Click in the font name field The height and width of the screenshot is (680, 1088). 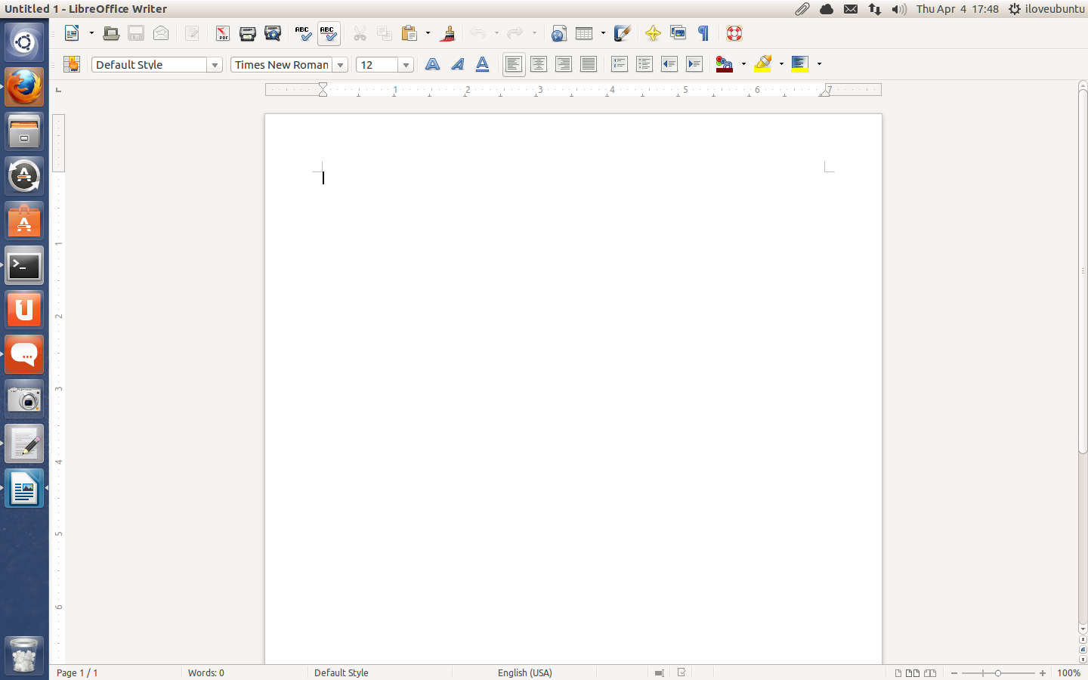pyautogui.click(x=282, y=65)
